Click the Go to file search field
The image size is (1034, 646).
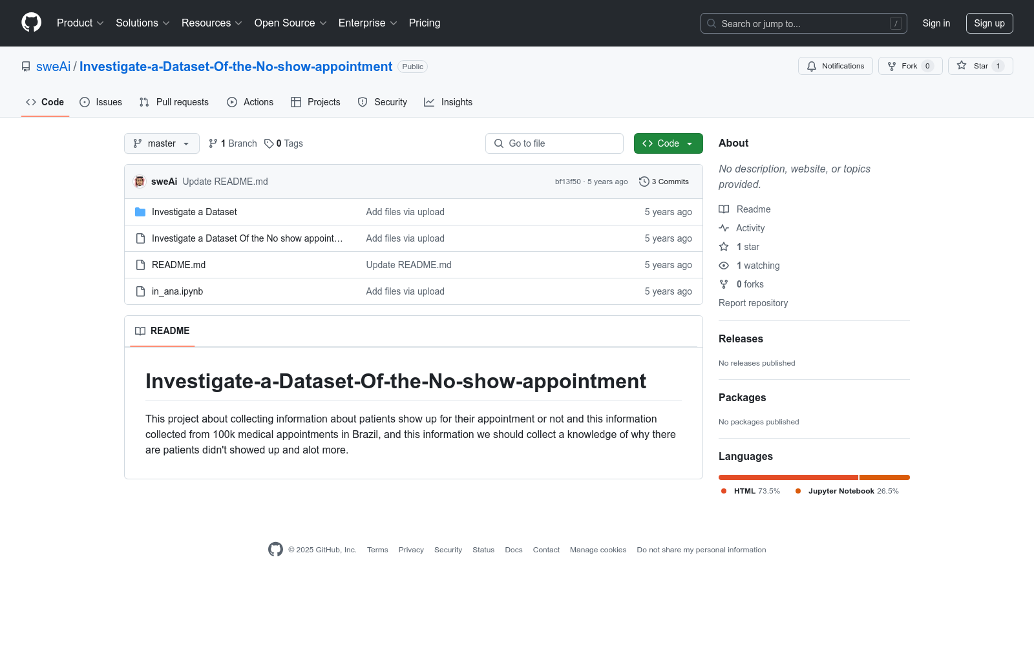pos(554,143)
